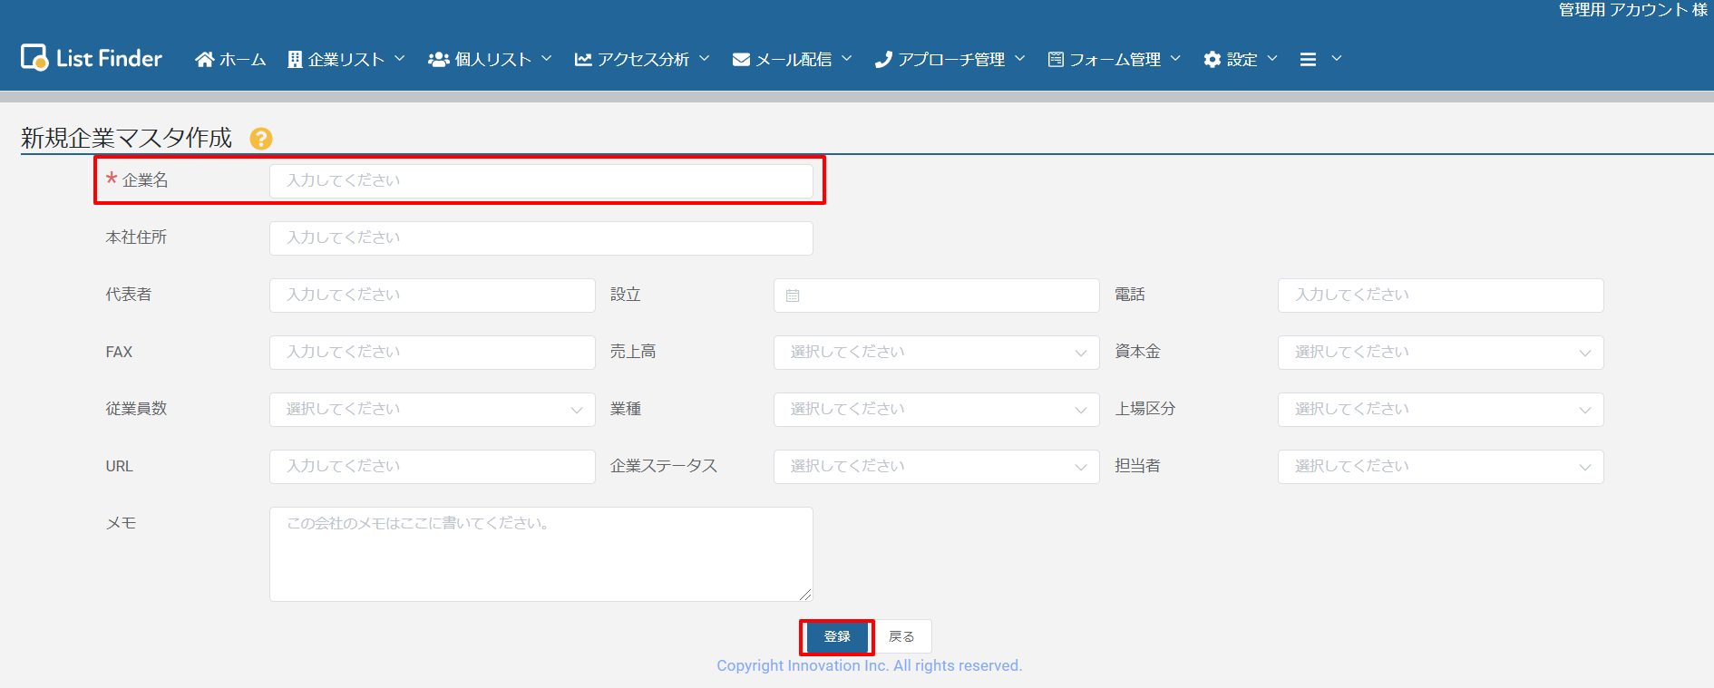The image size is (1714, 688).
Task: Click the アプローチ管理 phone icon
Action: click(883, 59)
